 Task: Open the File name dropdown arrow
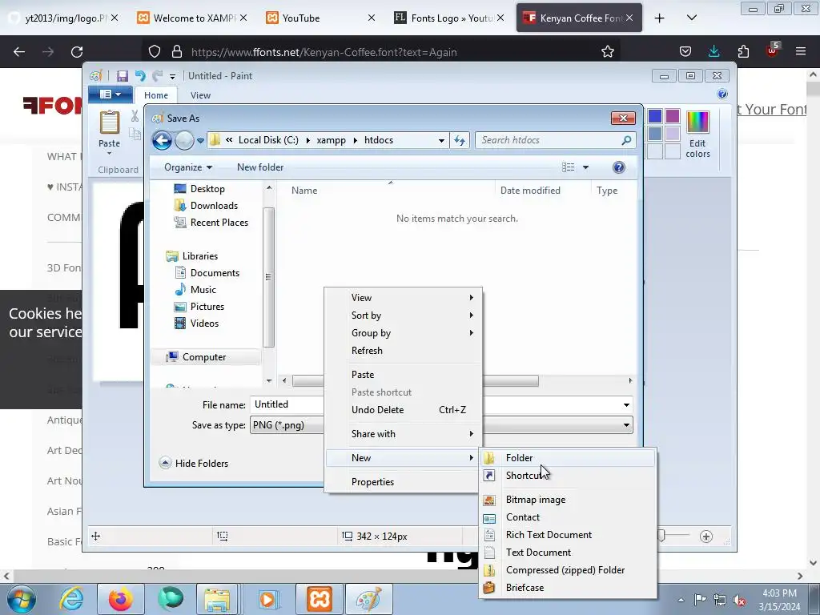click(626, 404)
